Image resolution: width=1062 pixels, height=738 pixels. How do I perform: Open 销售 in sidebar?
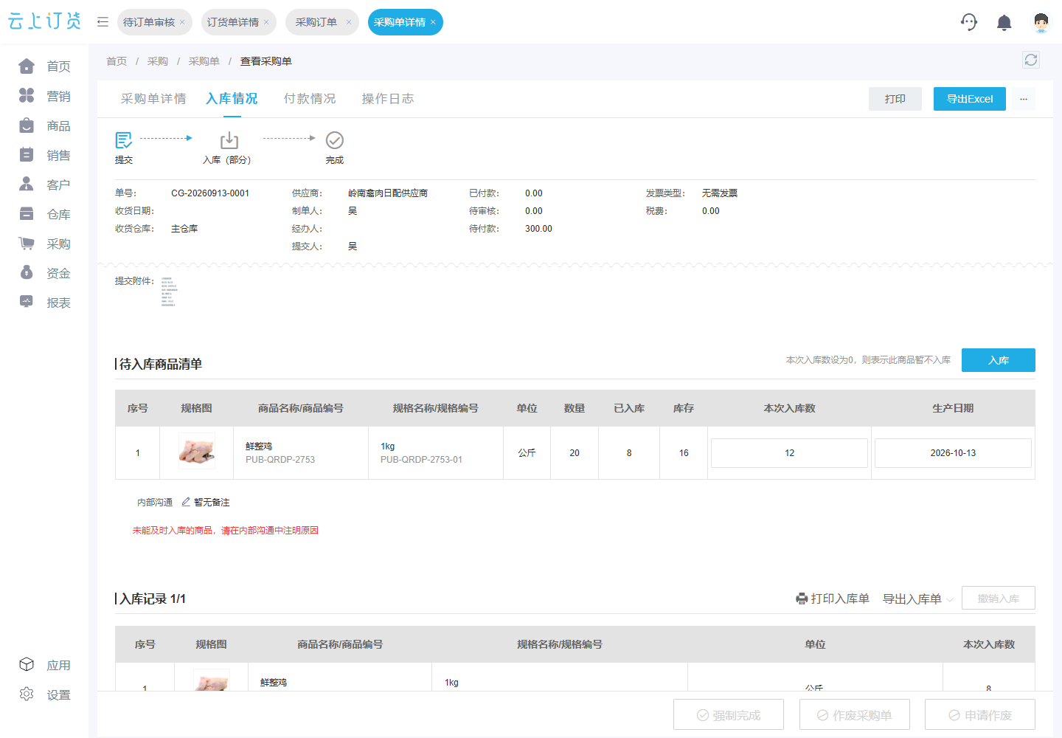coord(44,155)
